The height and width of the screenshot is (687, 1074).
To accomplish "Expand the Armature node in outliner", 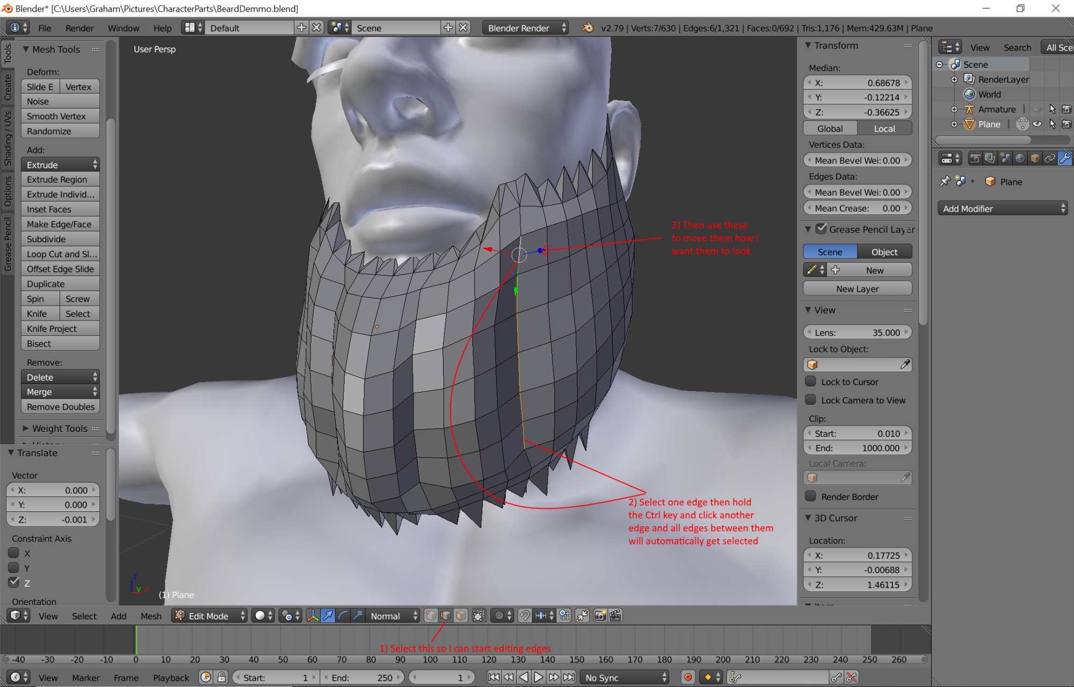I will [x=954, y=109].
